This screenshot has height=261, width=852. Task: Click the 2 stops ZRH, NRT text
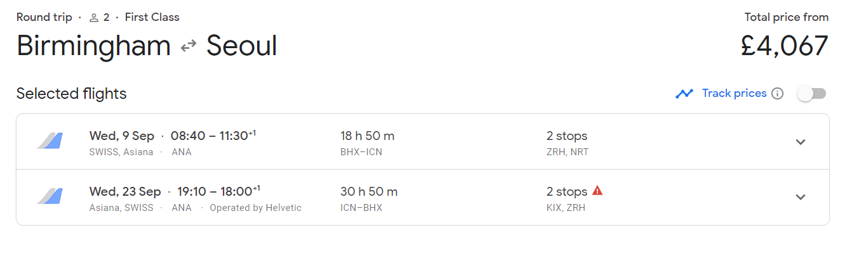[568, 143]
